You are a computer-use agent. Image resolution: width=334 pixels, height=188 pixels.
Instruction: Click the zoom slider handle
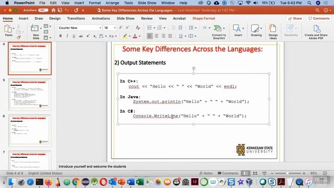point(288,173)
